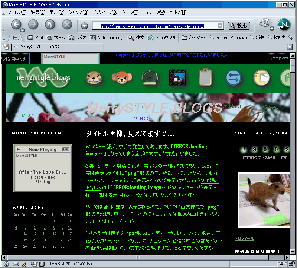Open the 編集(E) menu
This screenshot has width=297, height=268.
(x=38, y=12)
